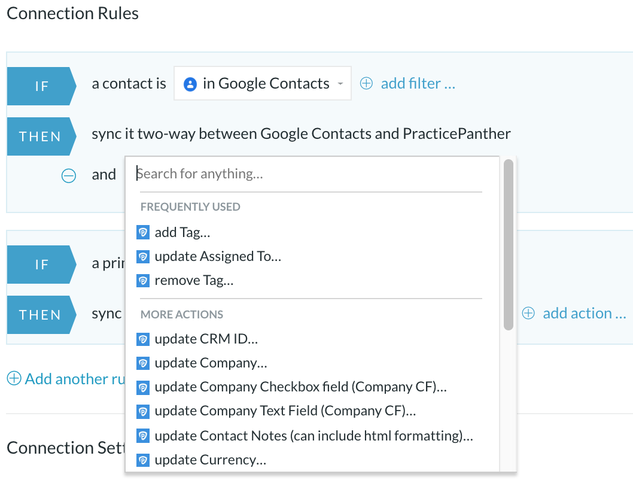Click the Google Contacts avatar icon
The image size is (633, 480).
click(190, 84)
